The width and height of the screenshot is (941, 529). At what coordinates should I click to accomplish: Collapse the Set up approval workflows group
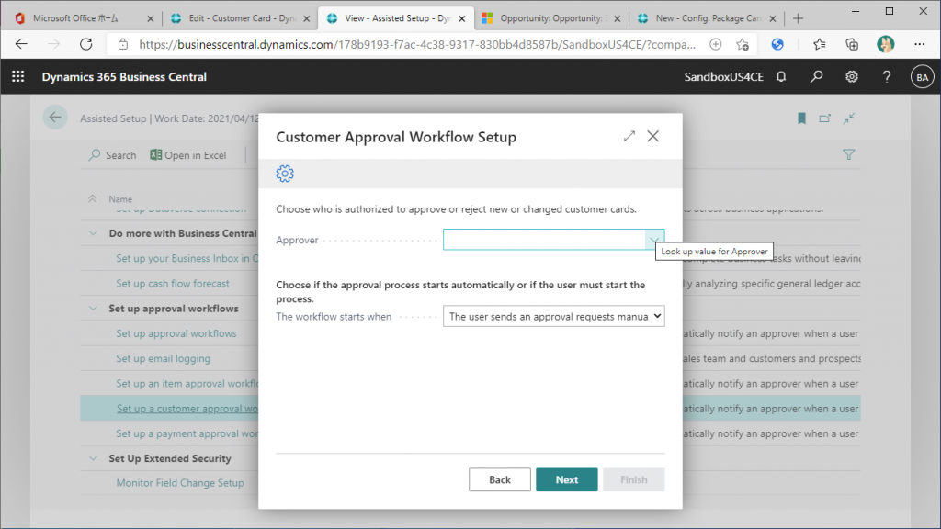[x=93, y=309]
